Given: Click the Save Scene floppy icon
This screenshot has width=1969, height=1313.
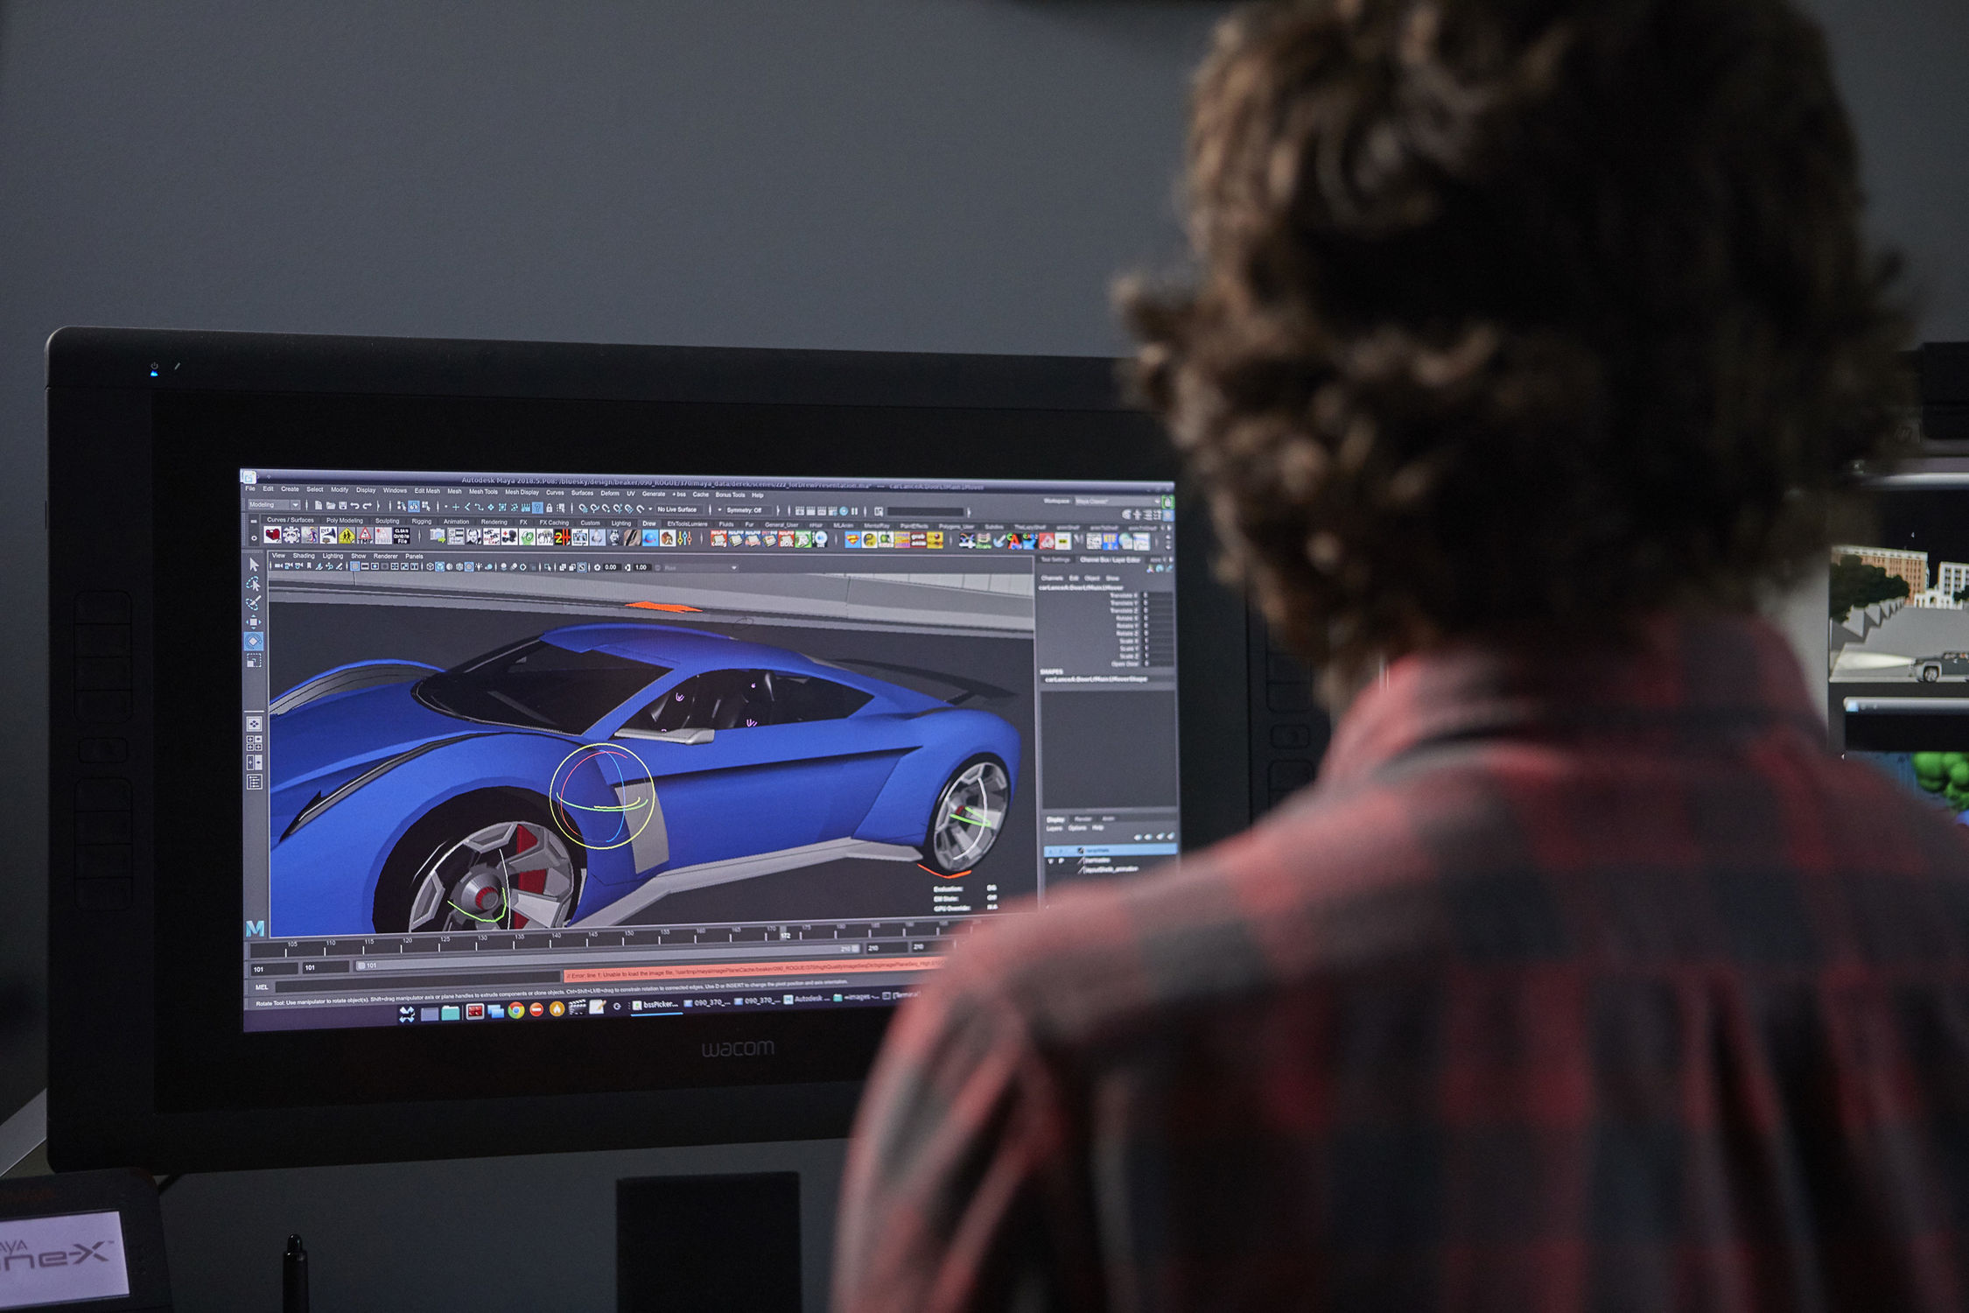Looking at the screenshot, I should click(343, 506).
